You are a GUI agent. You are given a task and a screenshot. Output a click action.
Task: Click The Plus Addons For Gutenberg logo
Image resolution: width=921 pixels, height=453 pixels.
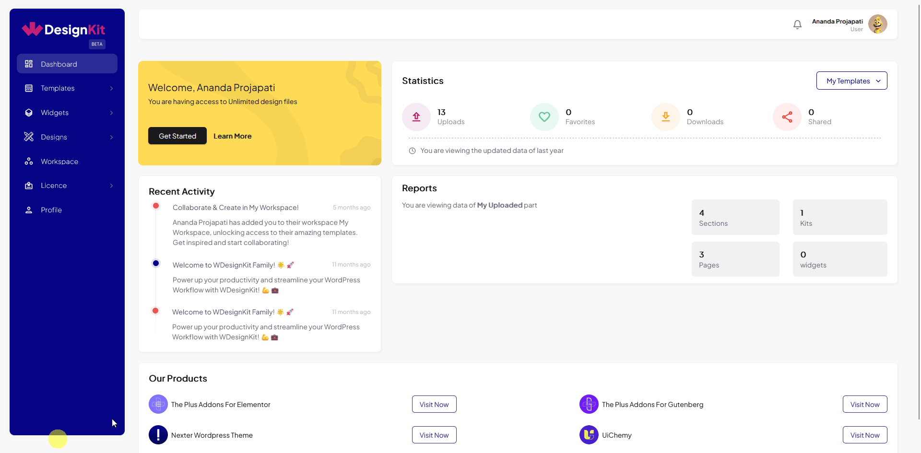pyautogui.click(x=589, y=404)
